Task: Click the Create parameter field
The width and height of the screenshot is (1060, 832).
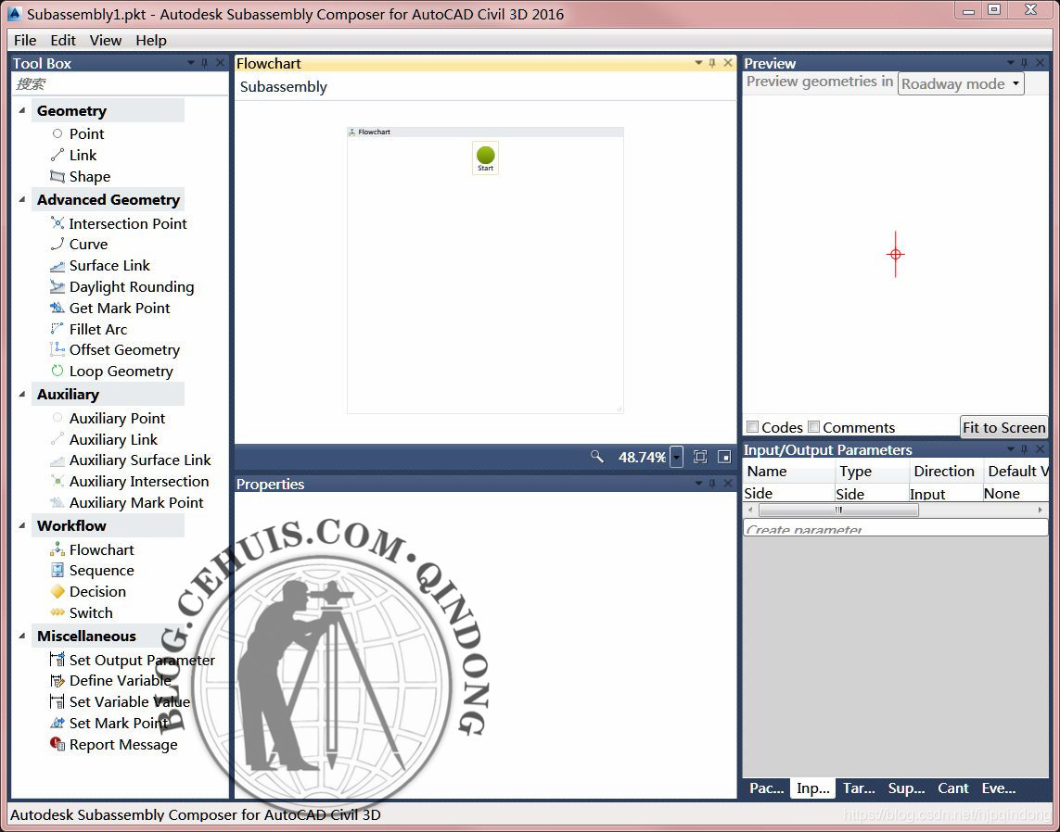Action: coord(896,528)
